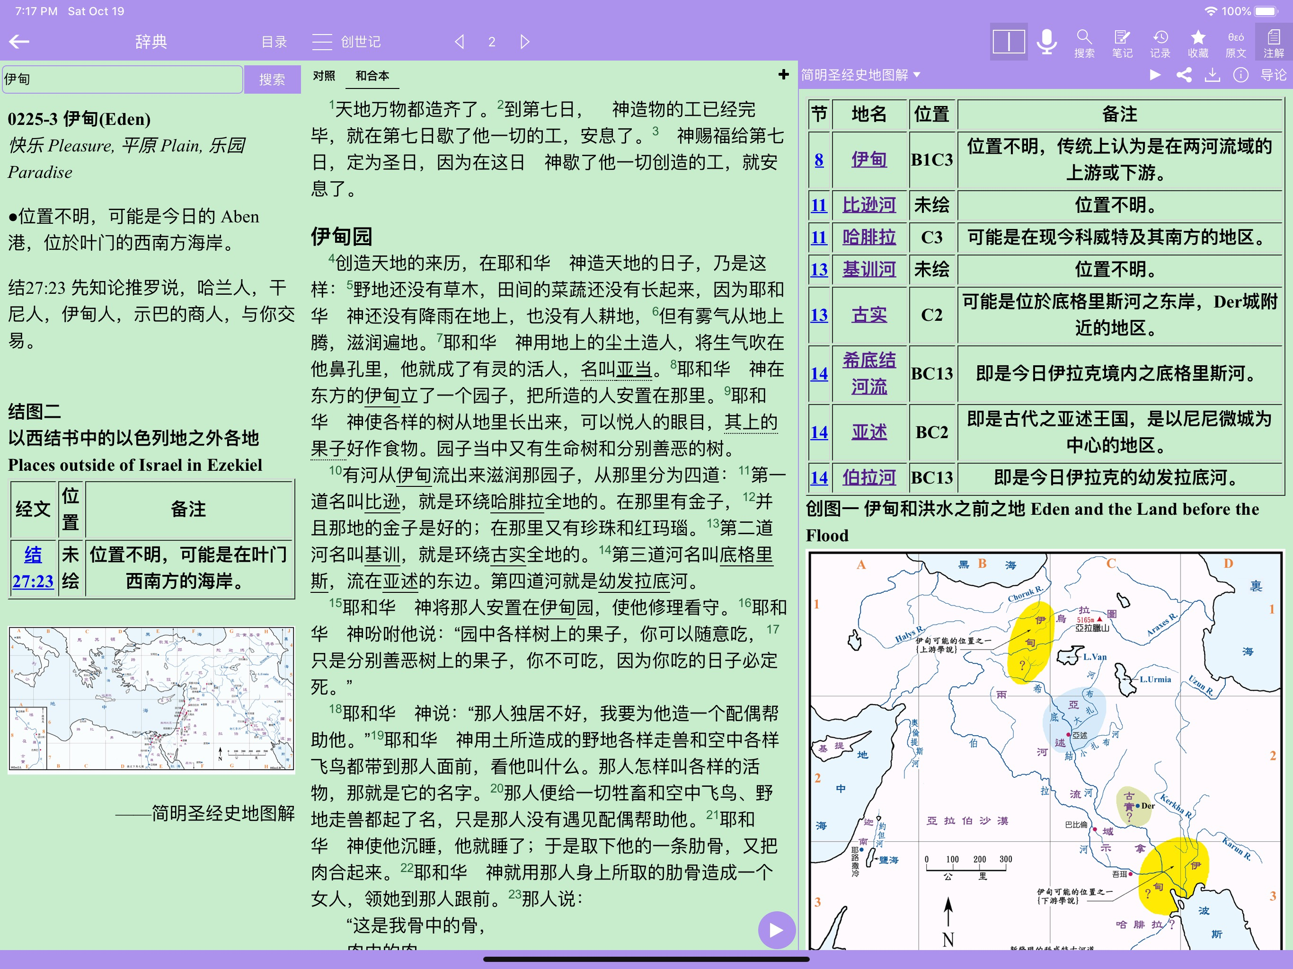Open the 原文 original text tool
This screenshot has height=969, width=1293.
1236,43
